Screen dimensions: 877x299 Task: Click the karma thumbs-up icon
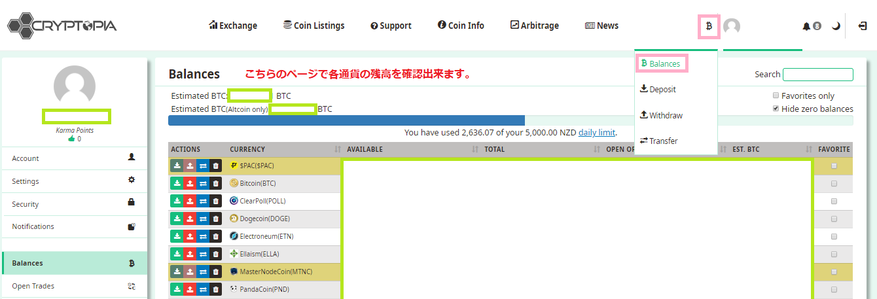click(x=72, y=139)
